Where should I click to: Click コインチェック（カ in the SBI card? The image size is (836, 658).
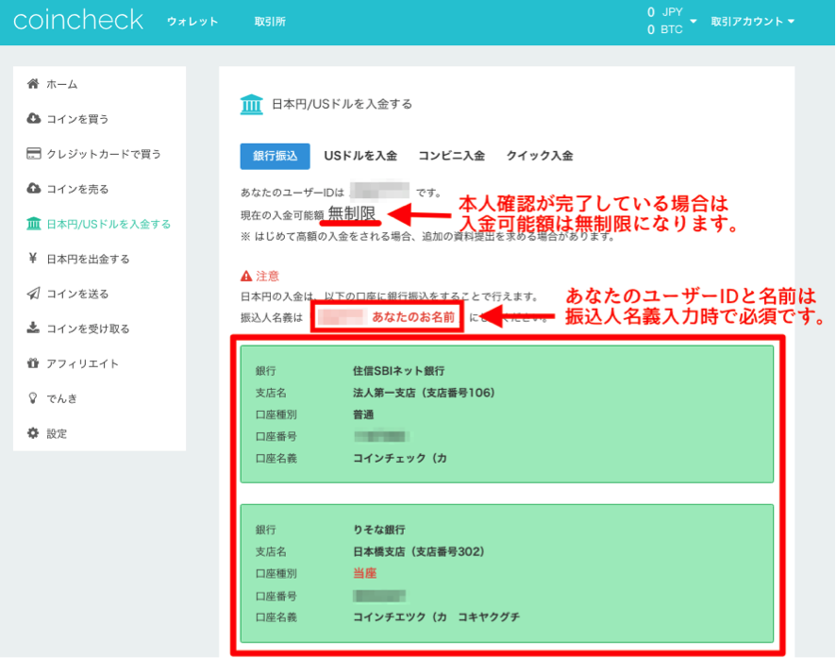pos(400,458)
